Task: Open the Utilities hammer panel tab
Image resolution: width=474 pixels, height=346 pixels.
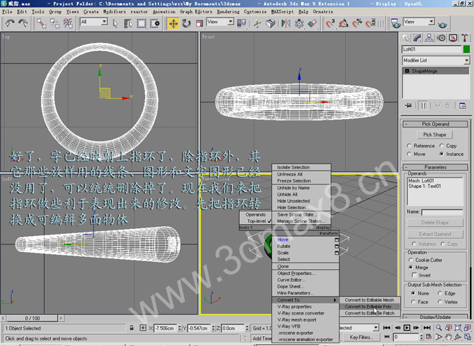Action: pos(464,38)
